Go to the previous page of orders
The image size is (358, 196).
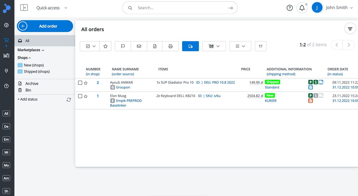(x=337, y=45)
